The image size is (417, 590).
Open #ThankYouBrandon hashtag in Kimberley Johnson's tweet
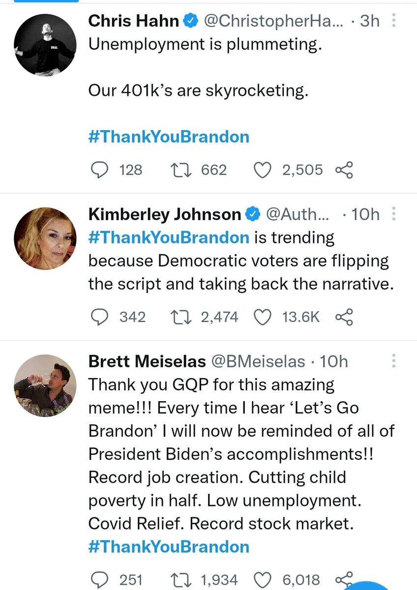(169, 238)
